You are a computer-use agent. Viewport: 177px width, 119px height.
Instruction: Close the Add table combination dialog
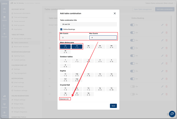click(x=115, y=13)
